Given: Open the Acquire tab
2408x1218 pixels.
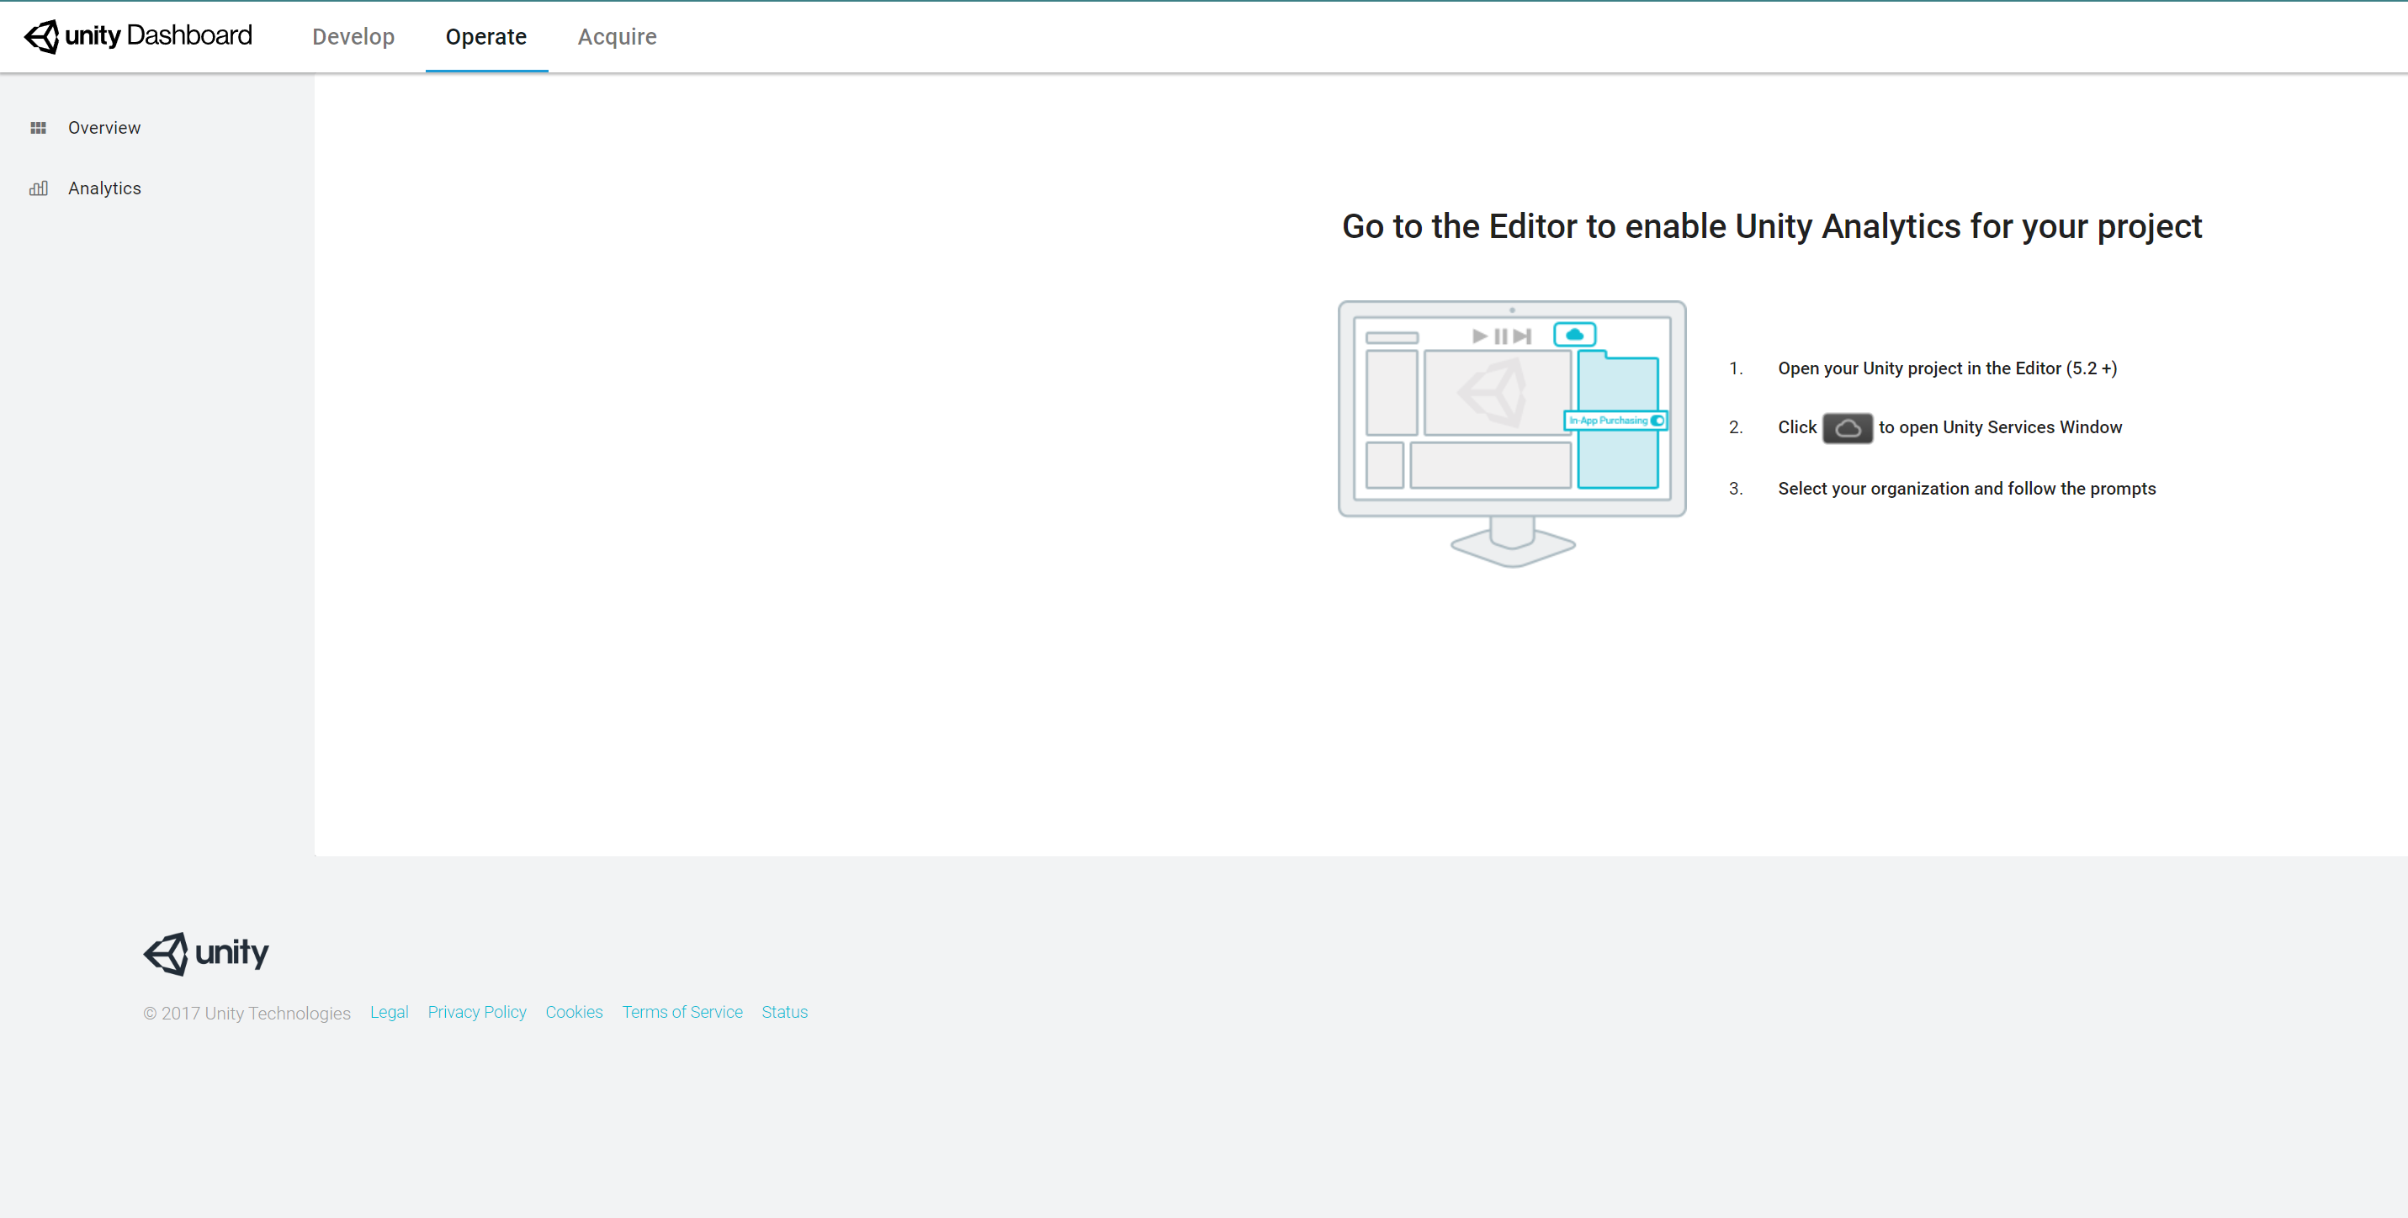Looking at the screenshot, I should point(617,36).
